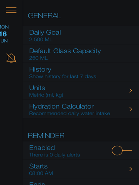This screenshot has width=139, height=185.
Task: Select the Starts 08:00 AM row
Action: click(x=81, y=169)
